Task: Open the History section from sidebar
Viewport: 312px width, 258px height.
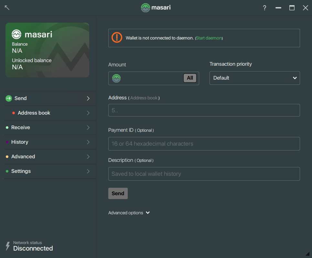Action: 20,142
